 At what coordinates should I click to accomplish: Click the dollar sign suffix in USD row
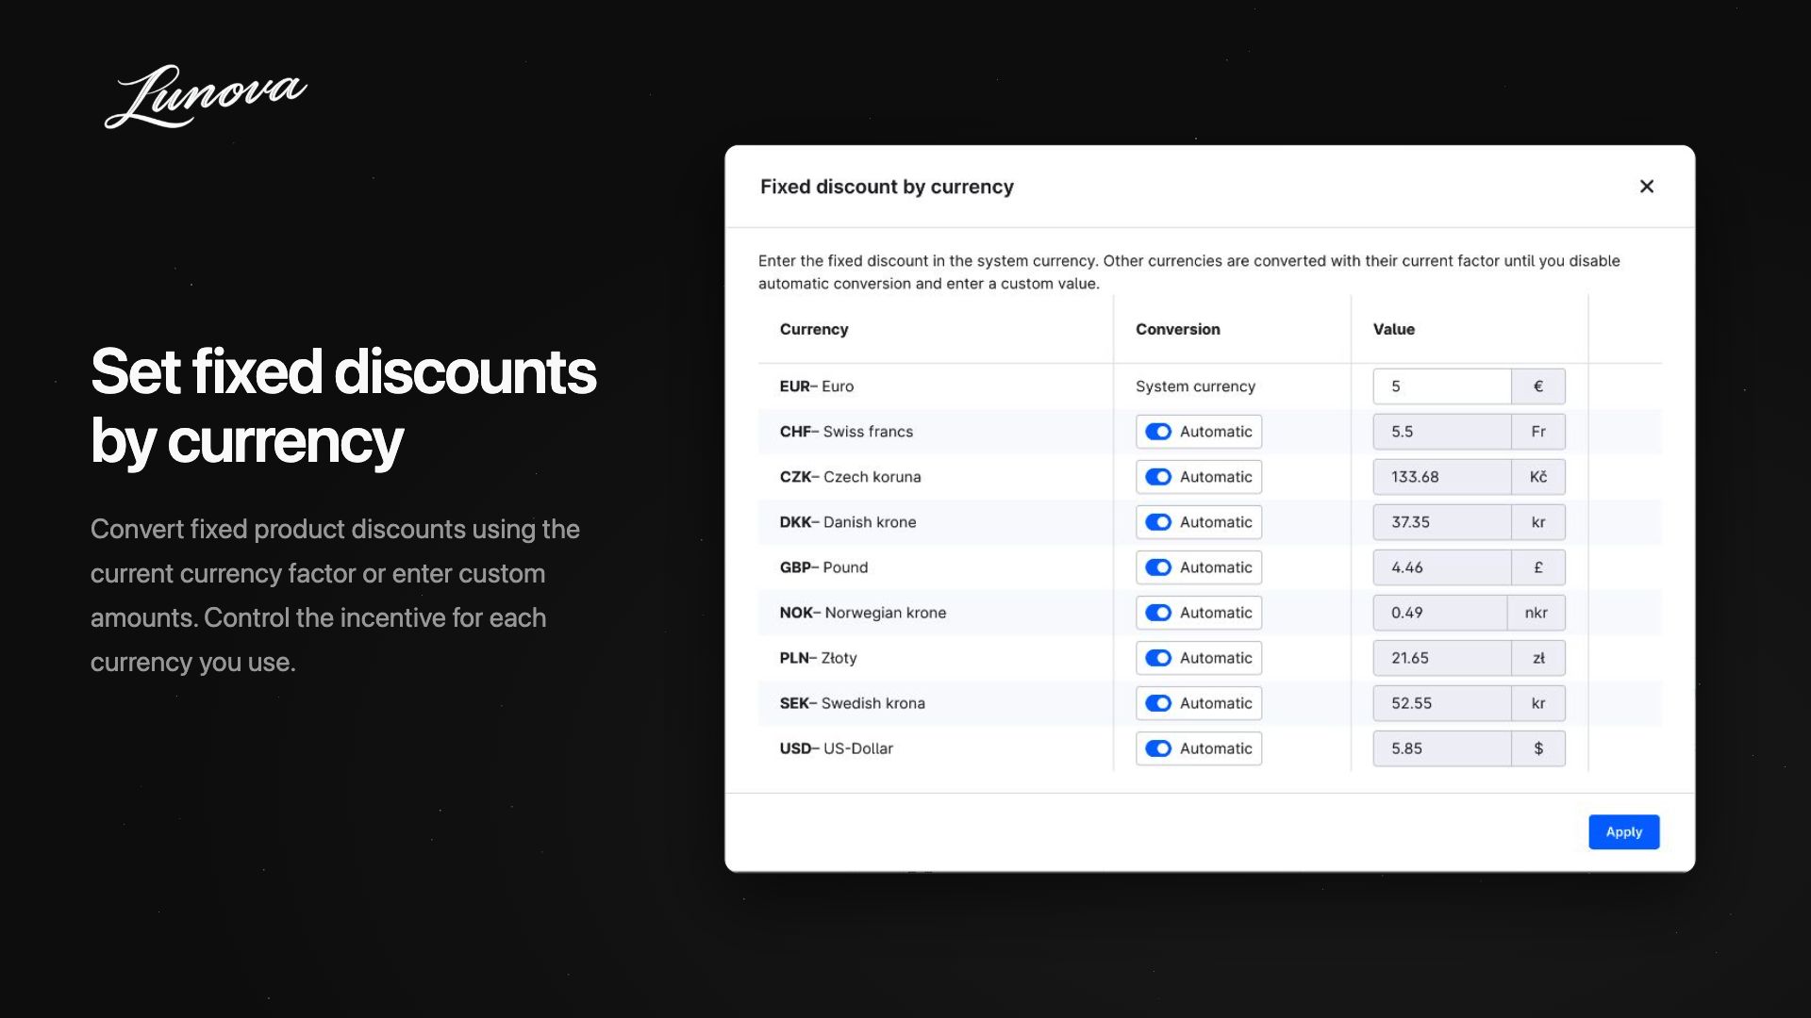(x=1538, y=748)
